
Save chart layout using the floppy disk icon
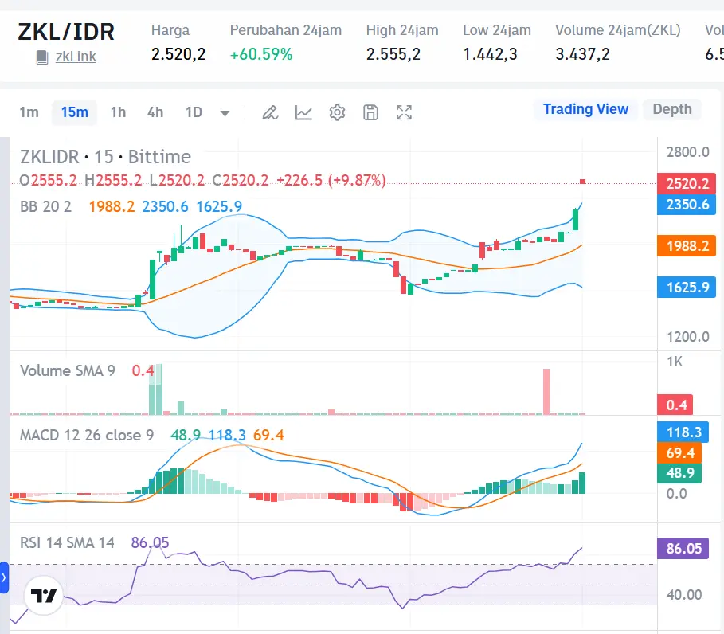370,112
